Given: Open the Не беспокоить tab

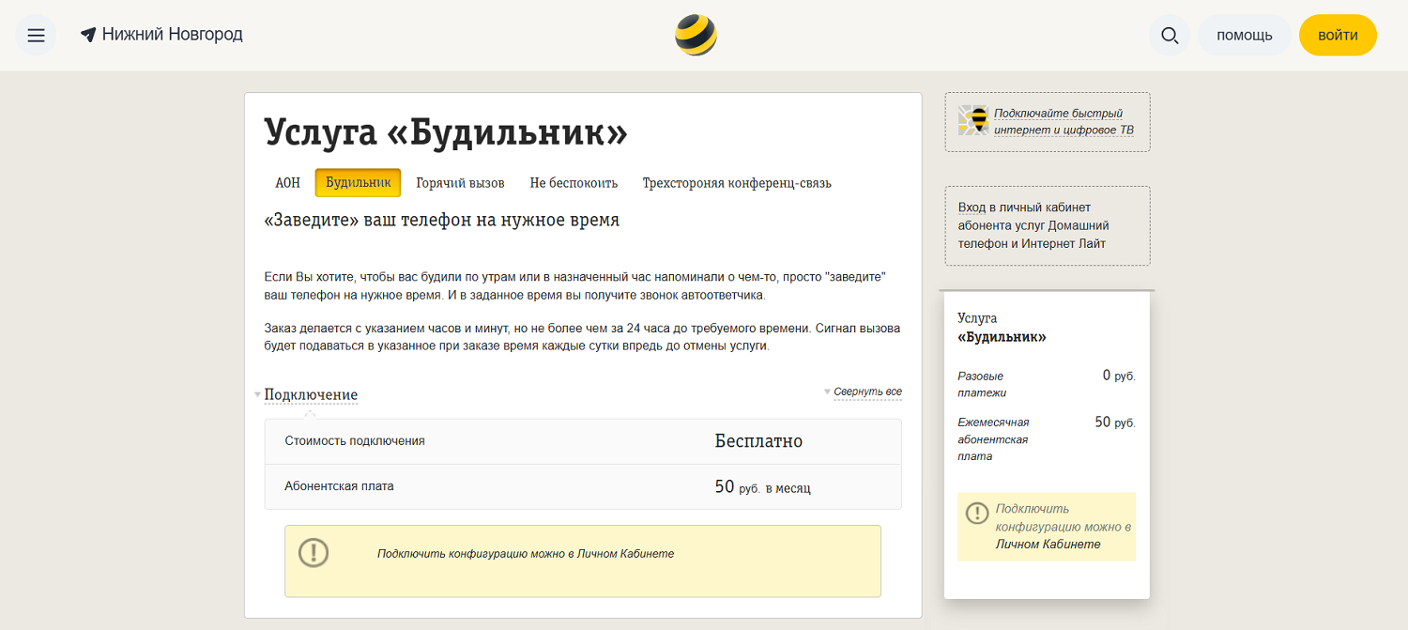Looking at the screenshot, I should (x=574, y=183).
